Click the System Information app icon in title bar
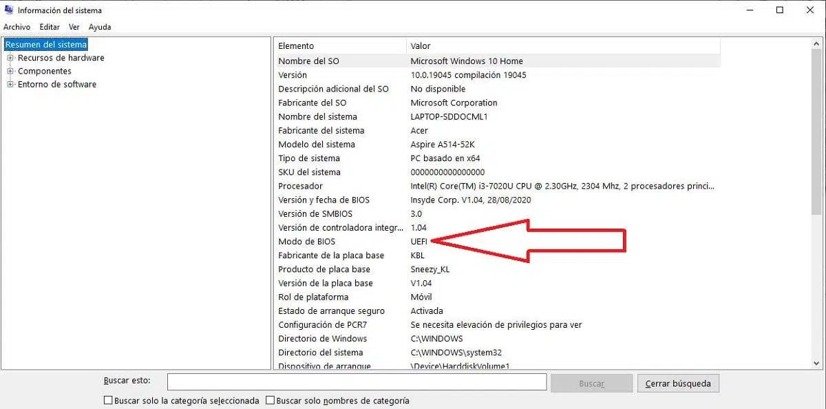Image resolution: width=826 pixels, height=409 pixels. pyautogui.click(x=9, y=10)
